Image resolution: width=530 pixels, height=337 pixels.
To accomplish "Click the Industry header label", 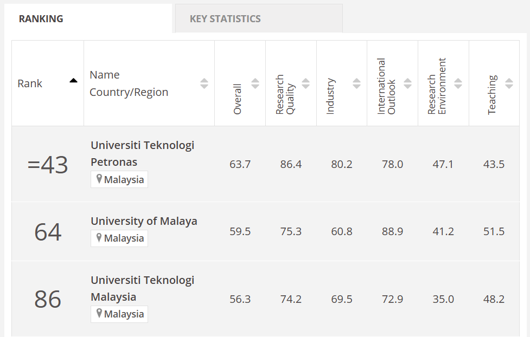I will tap(330, 96).
